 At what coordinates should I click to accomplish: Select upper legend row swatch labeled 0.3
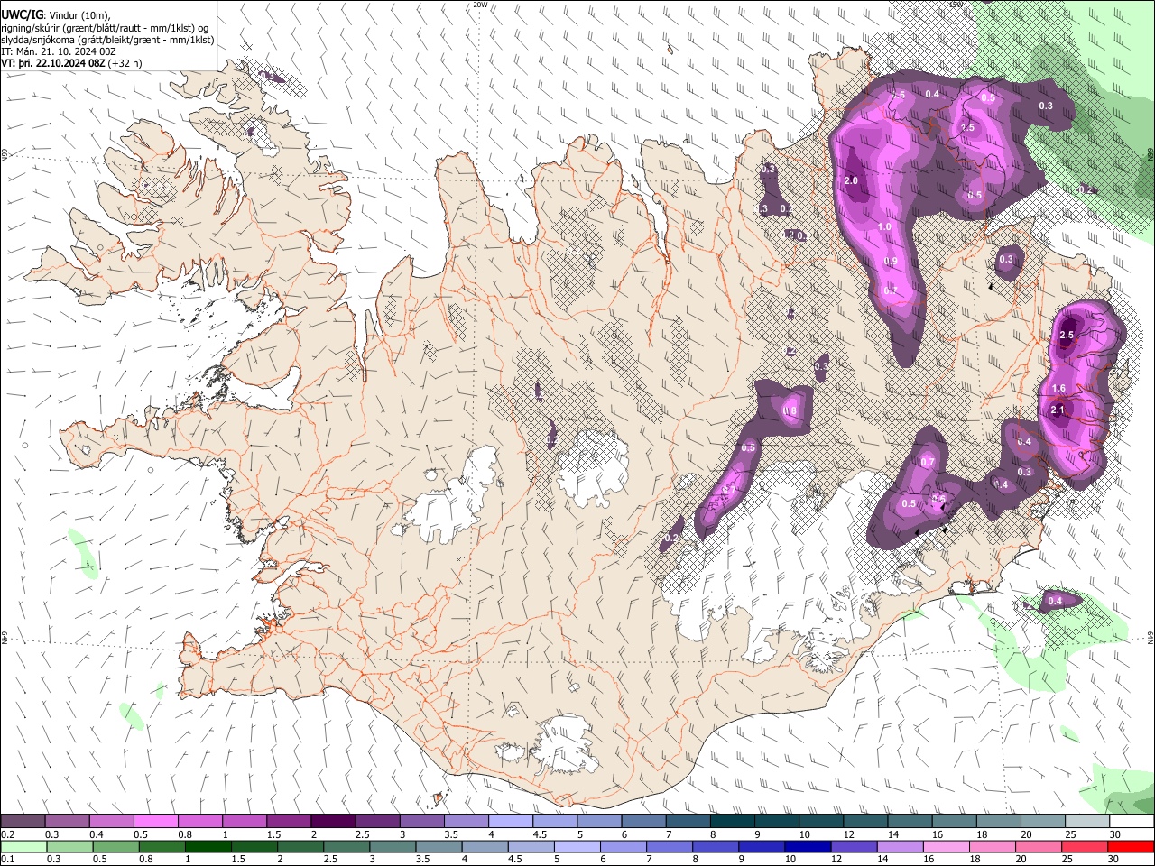(67, 821)
